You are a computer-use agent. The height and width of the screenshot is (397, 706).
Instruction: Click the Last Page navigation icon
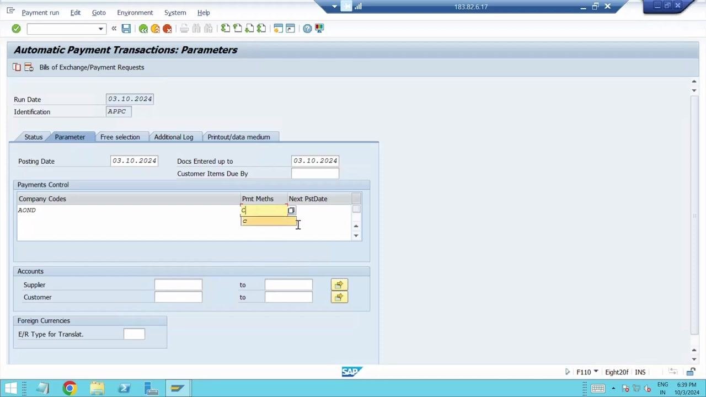pyautogui.click(x=261, y=29)
